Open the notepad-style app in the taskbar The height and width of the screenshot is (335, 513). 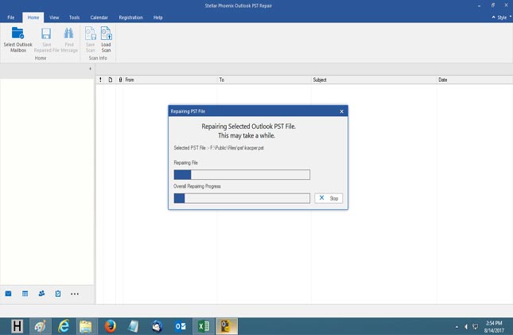134,326
